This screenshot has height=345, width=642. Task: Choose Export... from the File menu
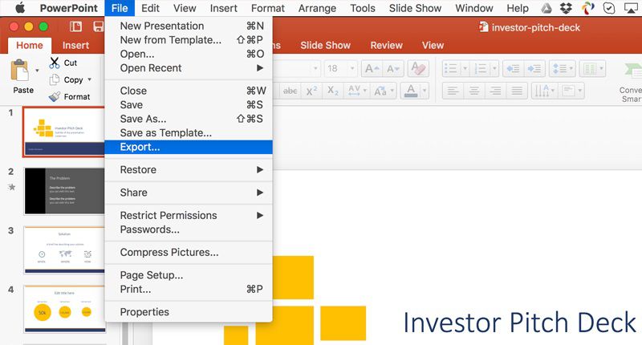(140, 147)
